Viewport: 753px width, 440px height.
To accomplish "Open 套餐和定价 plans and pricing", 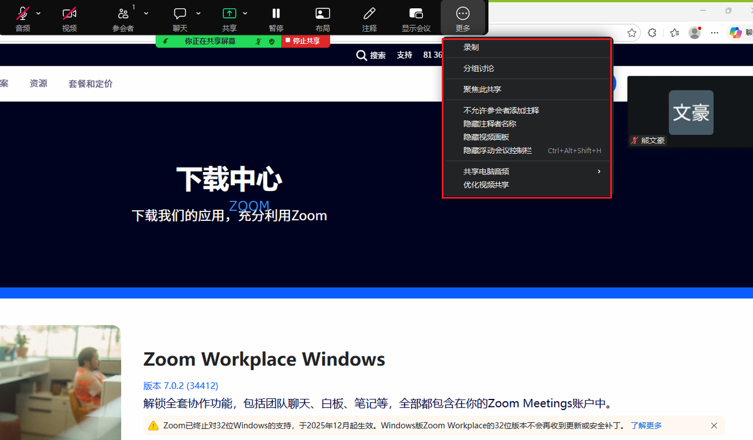I will [91, 83].
